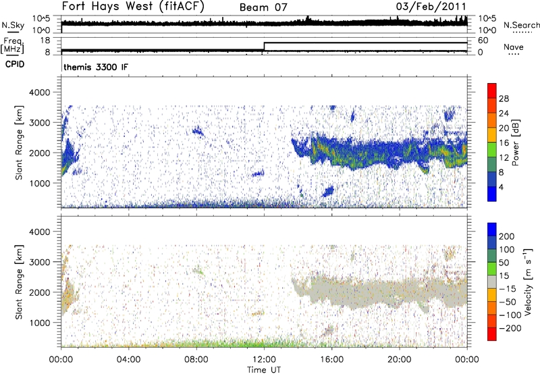Click the "28" tick on Power colorbar

coord(504,99)
